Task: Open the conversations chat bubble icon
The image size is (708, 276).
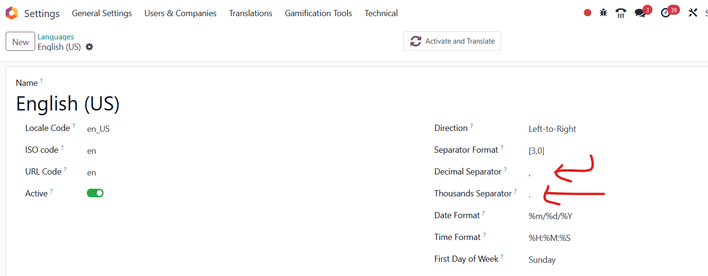Action: (x=640, y=13)
